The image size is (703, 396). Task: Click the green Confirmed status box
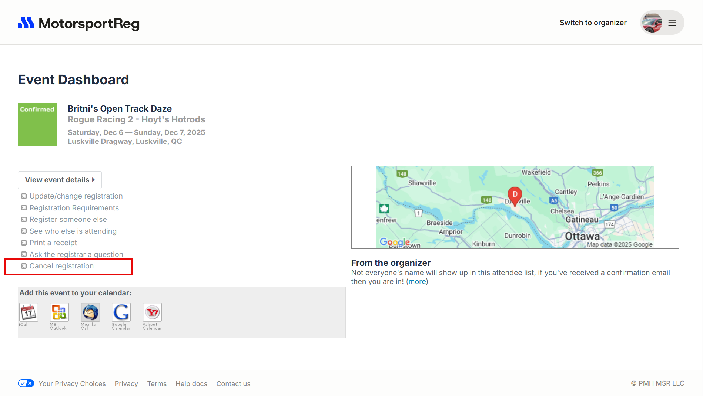(37, 124)
